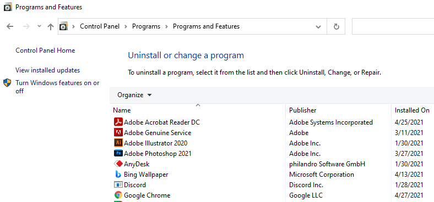Open Control Panel Home link
The width and height of the screenshot is (434, 202).
coord(45,50)
